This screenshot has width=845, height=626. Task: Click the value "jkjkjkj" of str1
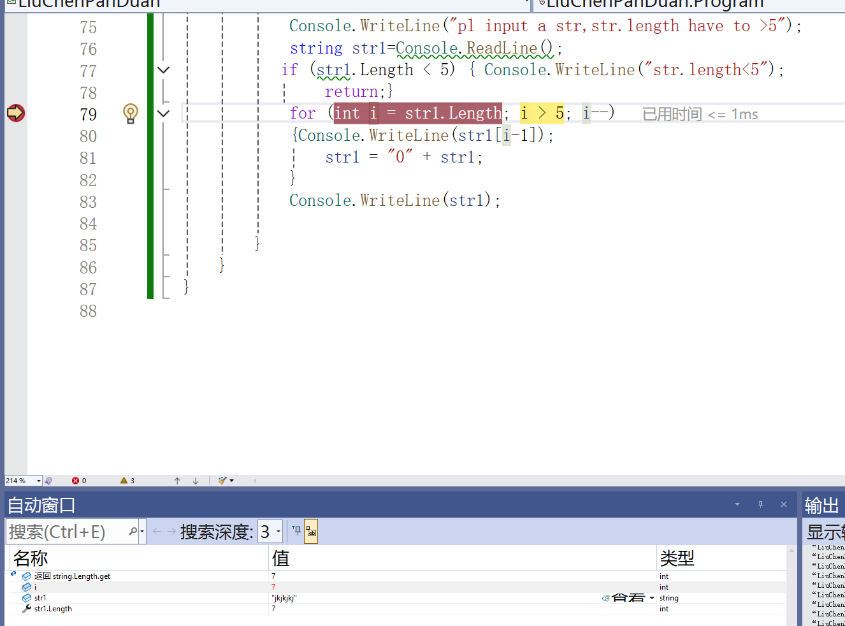[x=284, y=598]
